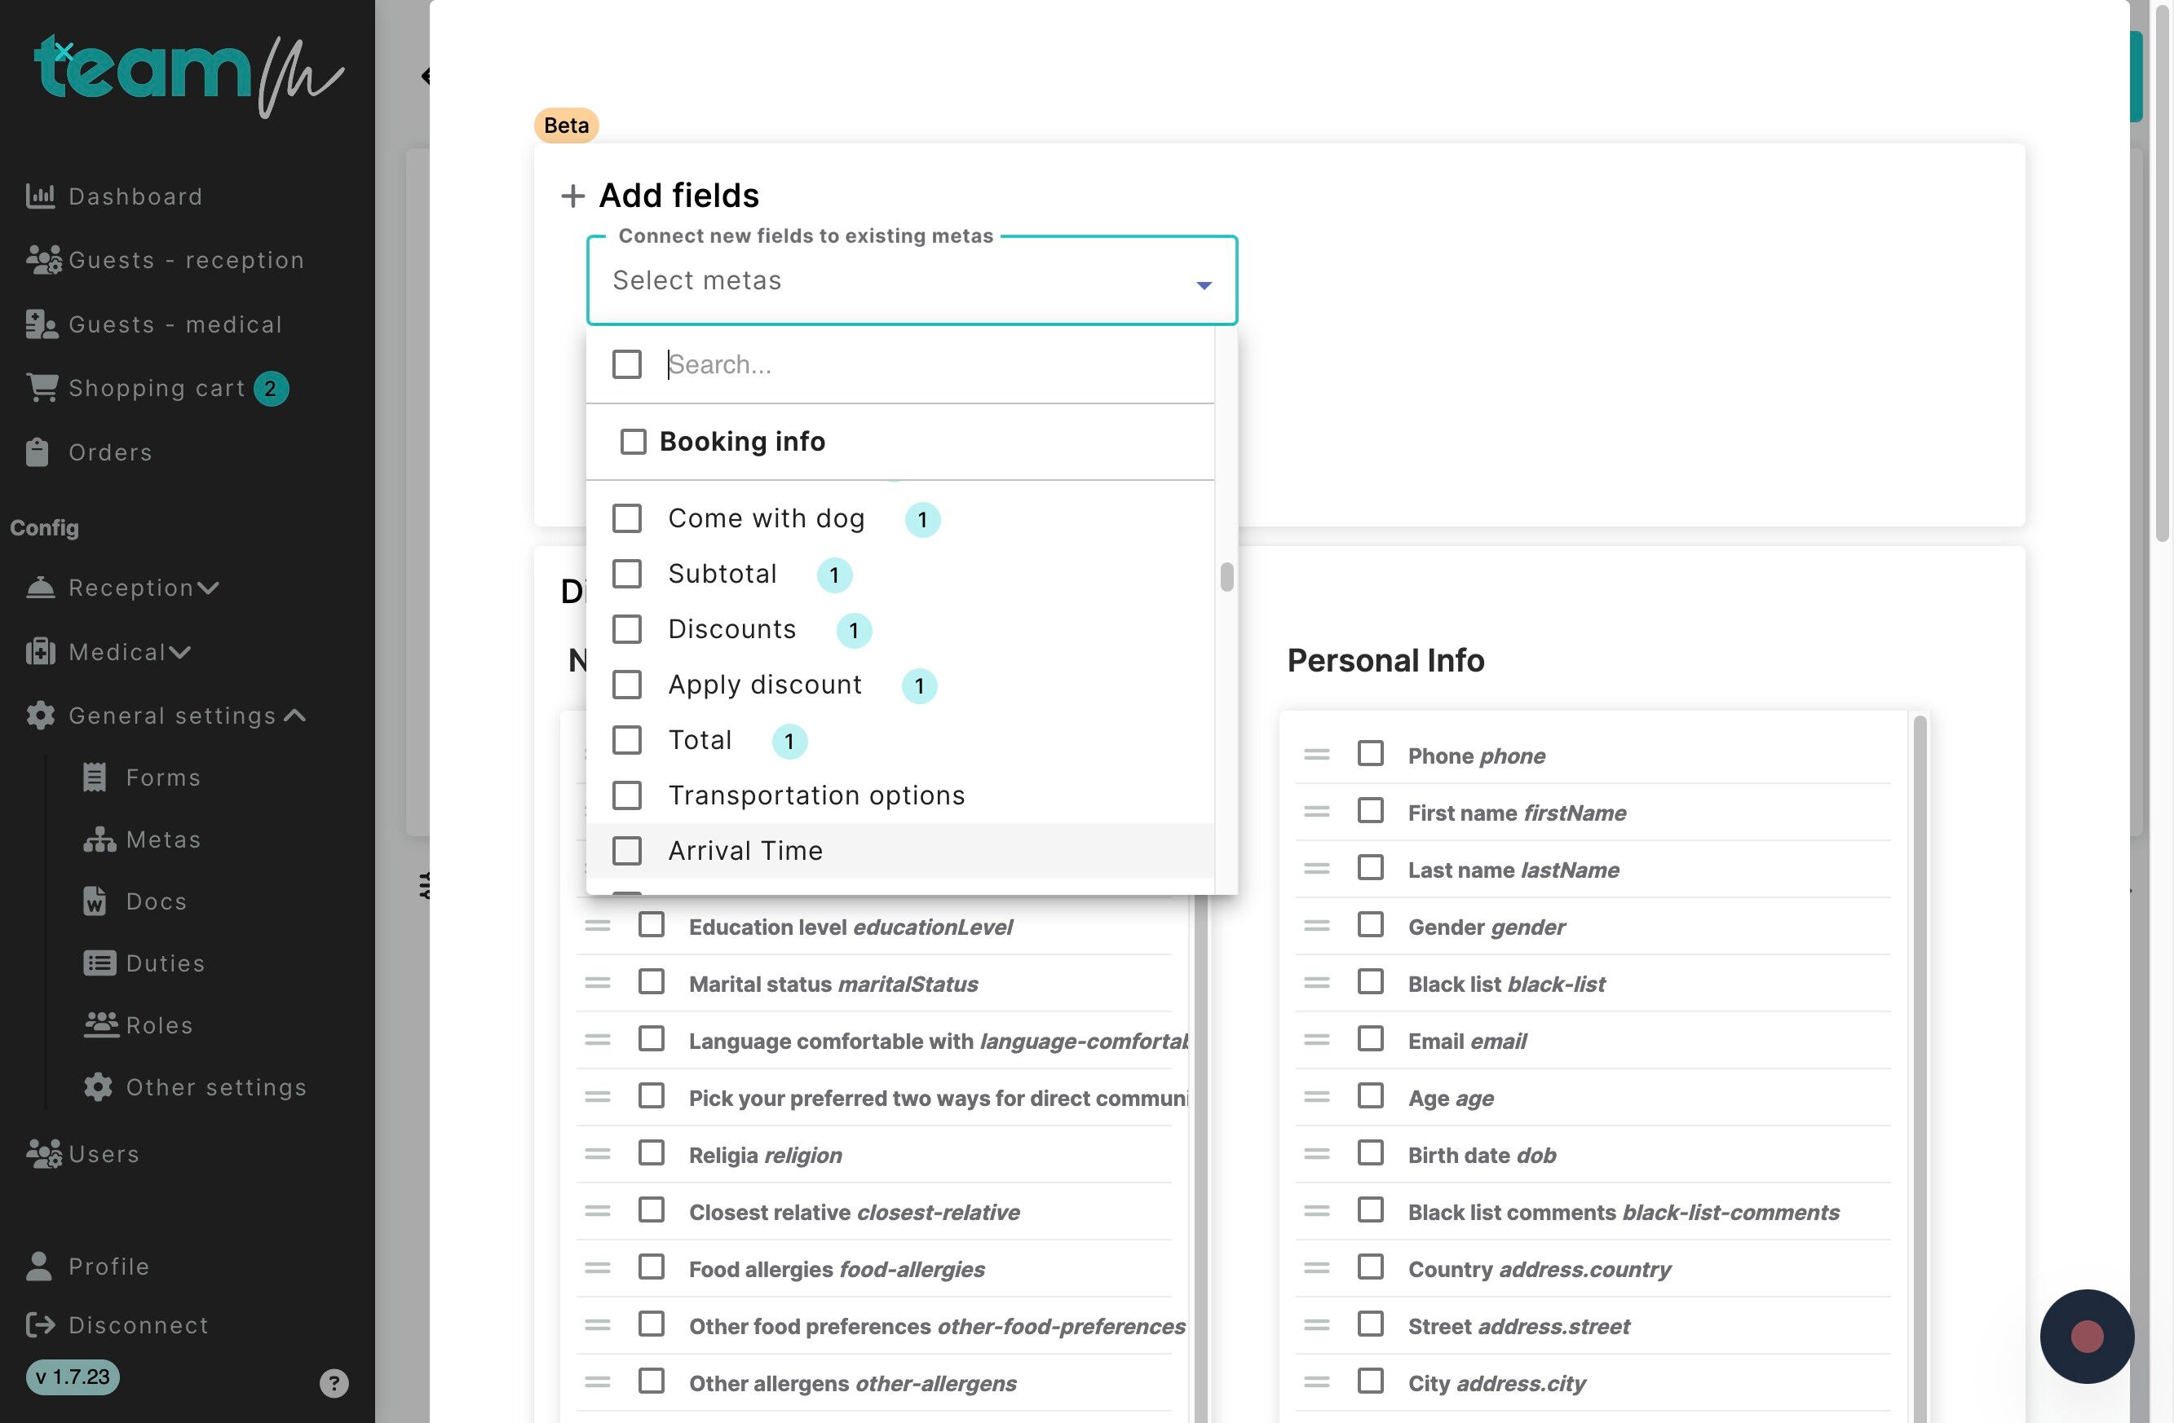
Task: Collapse the Select metas dropdown arrow
Action: pos(1204,284)
